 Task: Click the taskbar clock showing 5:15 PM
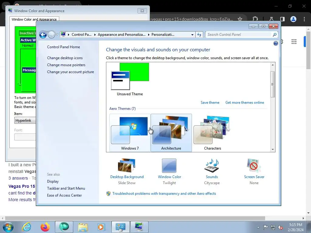pyautogui.click(x=296, y=227)
